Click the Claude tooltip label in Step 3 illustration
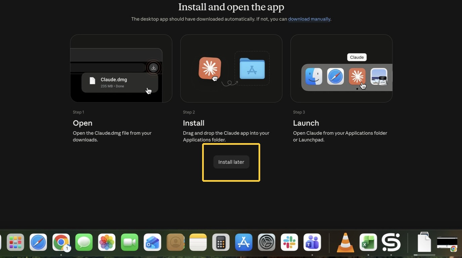This screenshot has height=258, width=462. (x=357, y=57)
